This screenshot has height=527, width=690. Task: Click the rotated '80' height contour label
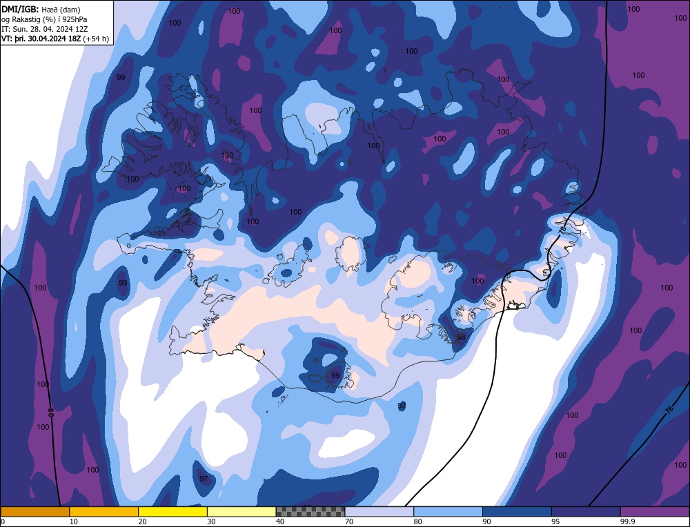coord(51,412)
